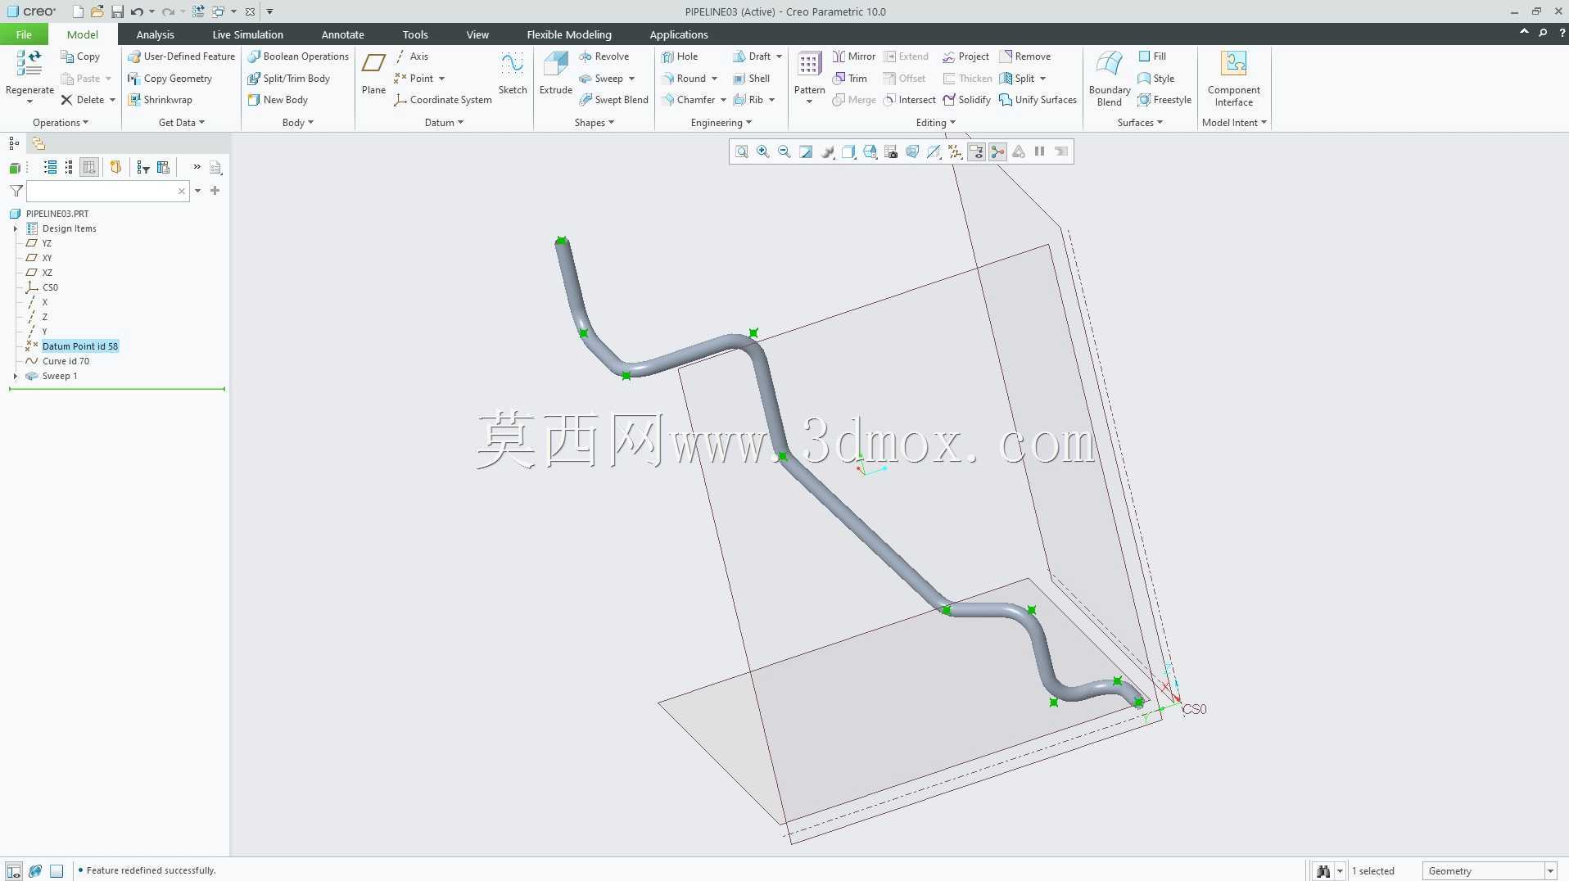1569x881 pixels.
Task: Open the Boundary Blend tool
Action: 1110,78
